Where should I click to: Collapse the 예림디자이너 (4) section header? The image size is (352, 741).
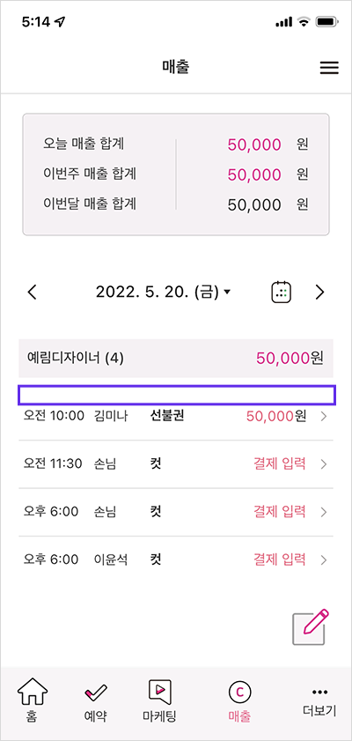tap(176, 359)
